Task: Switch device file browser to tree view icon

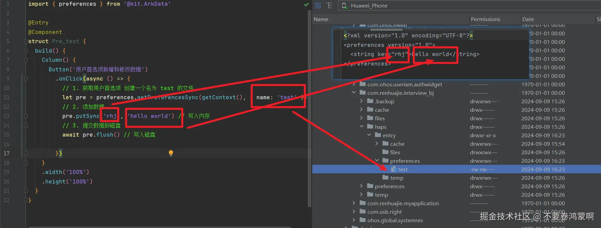Action: click(x=329, y=5)
